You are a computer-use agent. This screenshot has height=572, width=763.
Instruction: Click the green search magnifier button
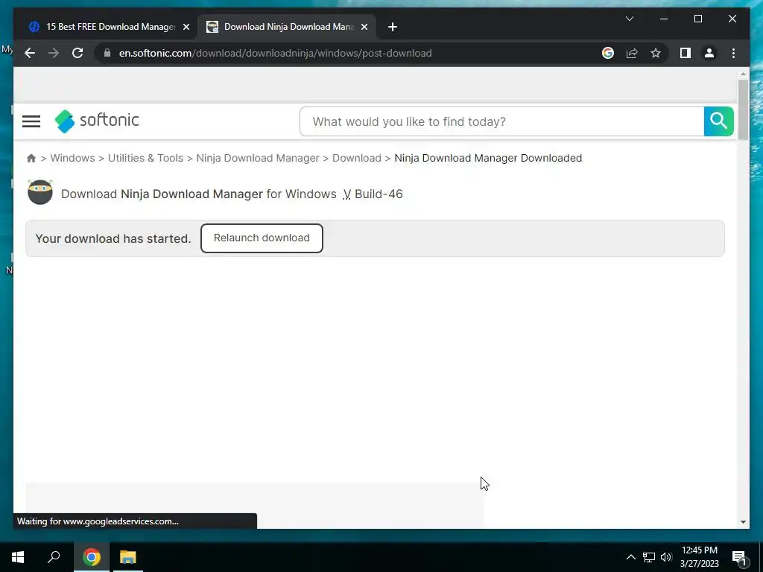719,121
